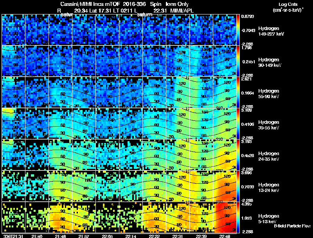313x238 pixels.
Task: Click the 'Hydrogen 24-35 keV' row label
Action: [x=269, y=156]
